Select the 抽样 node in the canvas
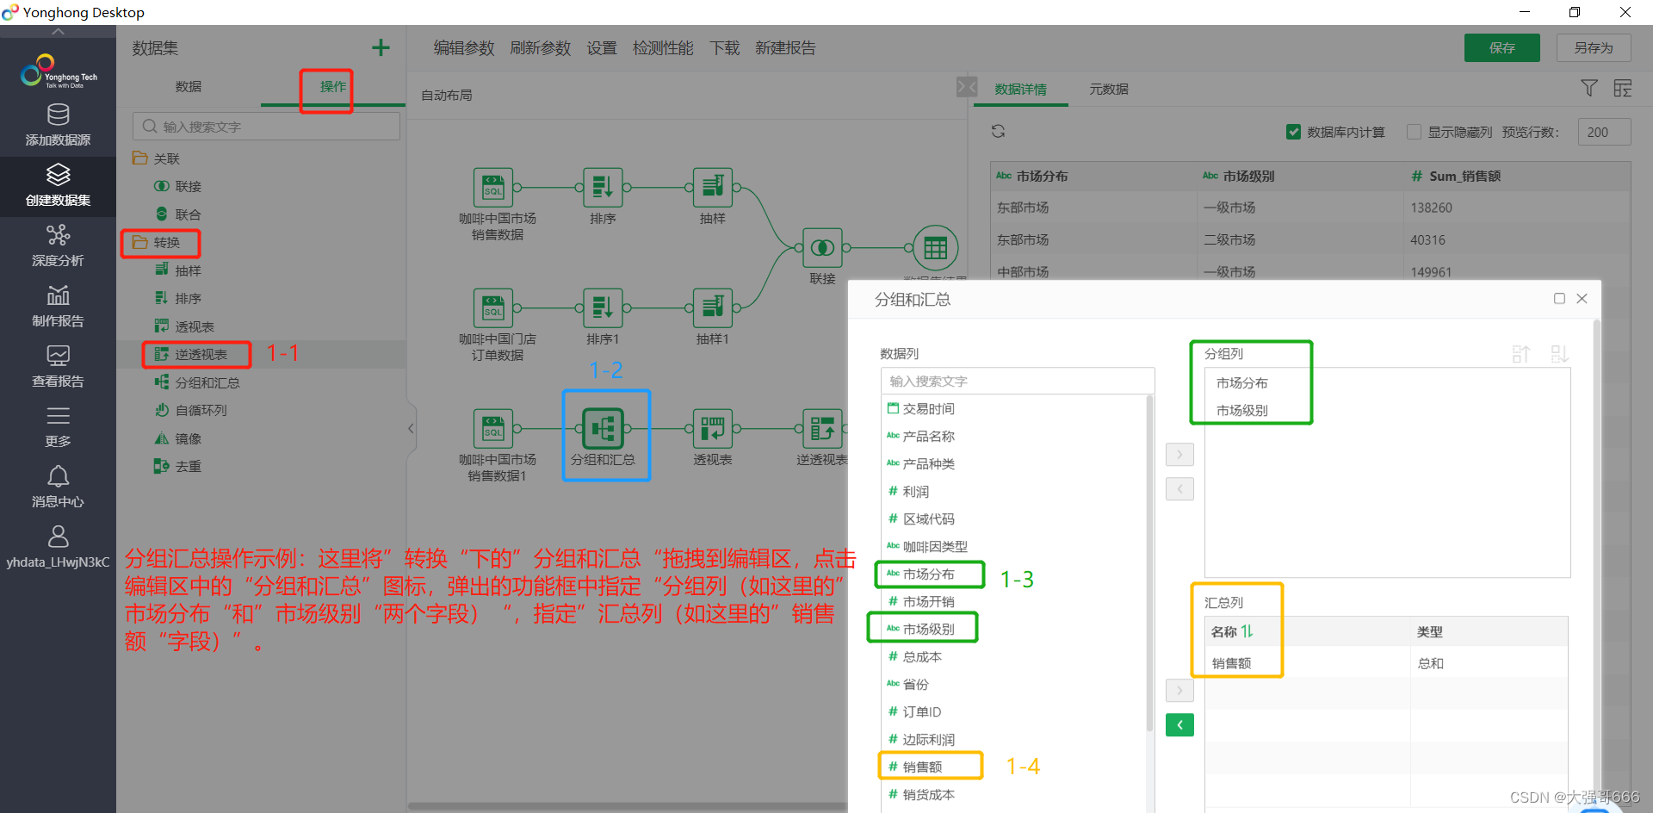Image resolution: width=1653 pixels, height=813 pixels. 713,187
